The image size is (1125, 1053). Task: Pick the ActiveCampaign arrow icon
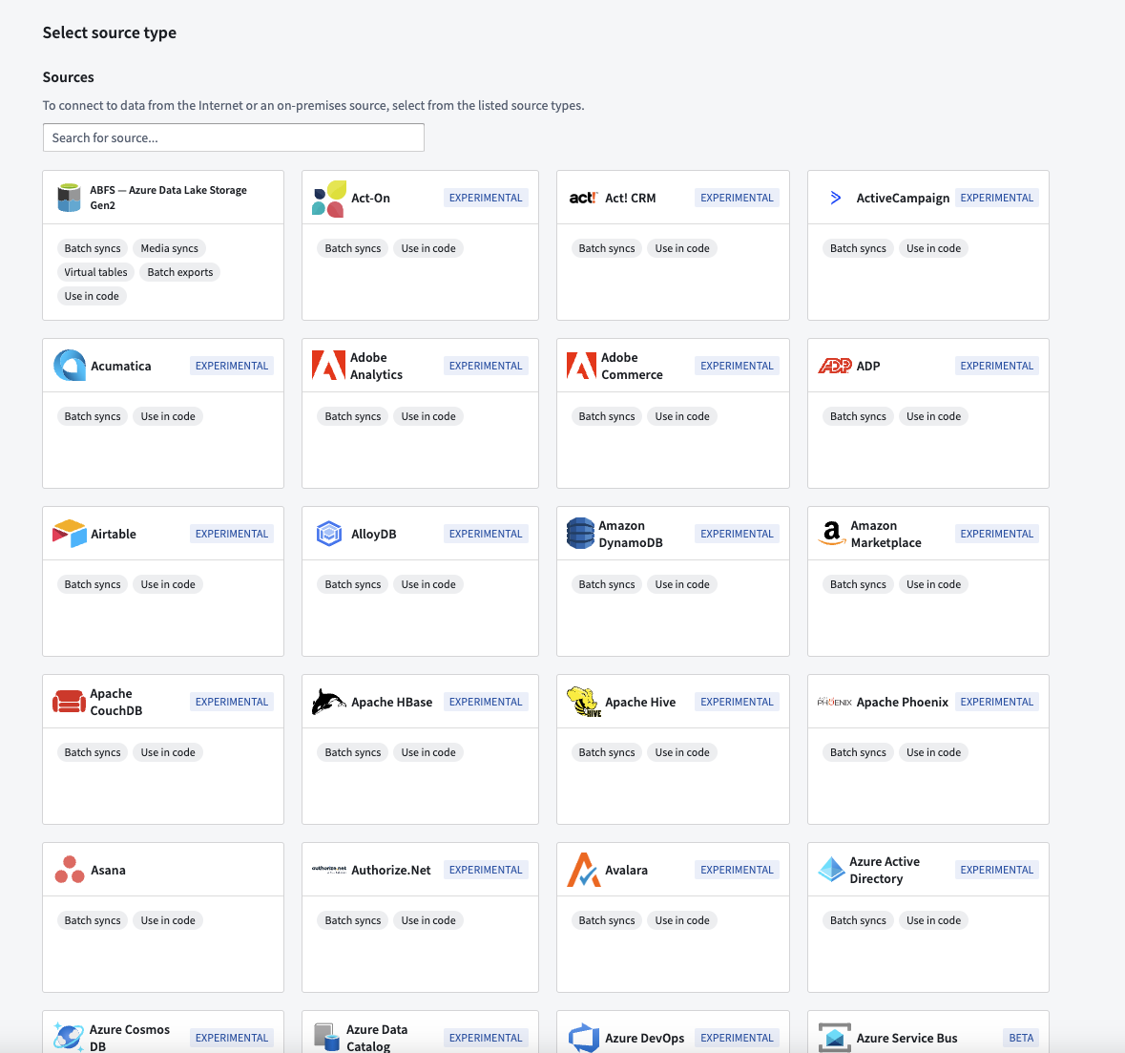(835, 198)
